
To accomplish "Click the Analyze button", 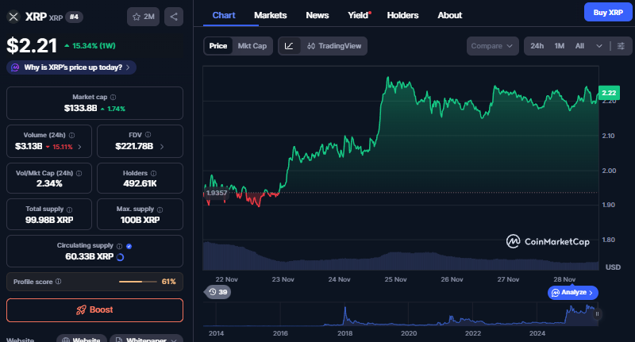I will click(x=572, y=292).
